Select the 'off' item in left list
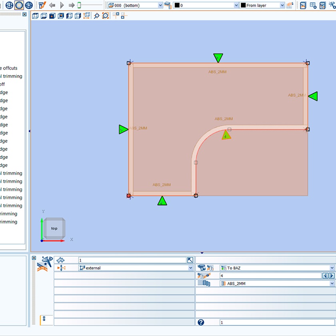Screen dimensions: 336x336 click(x=2, y=84)
